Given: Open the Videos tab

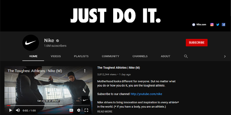Looking at the screenshot, I should point(56,56).
